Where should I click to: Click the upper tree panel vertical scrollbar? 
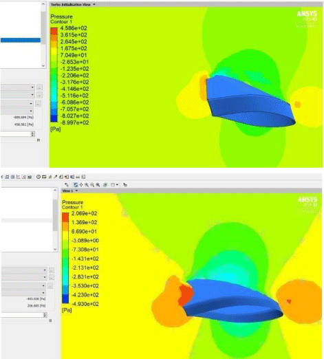(43, 34)
